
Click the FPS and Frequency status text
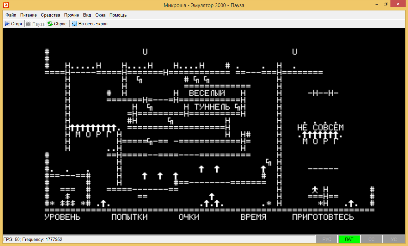tap(33, 239)
